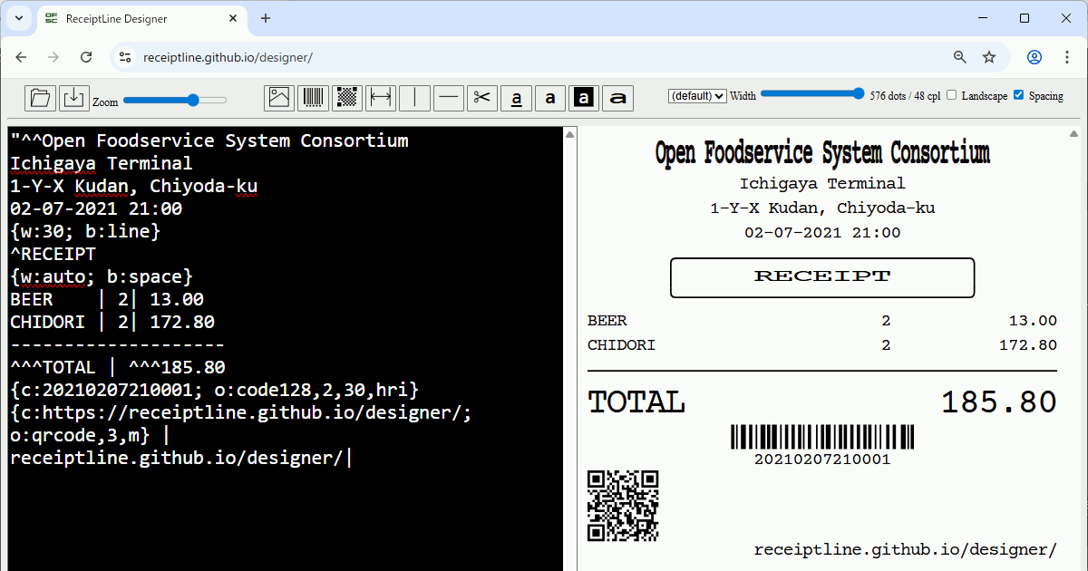This screenshot has height=571, width=1088.
Task: Enable the Landscape checkbox
Action: [951, 93]
